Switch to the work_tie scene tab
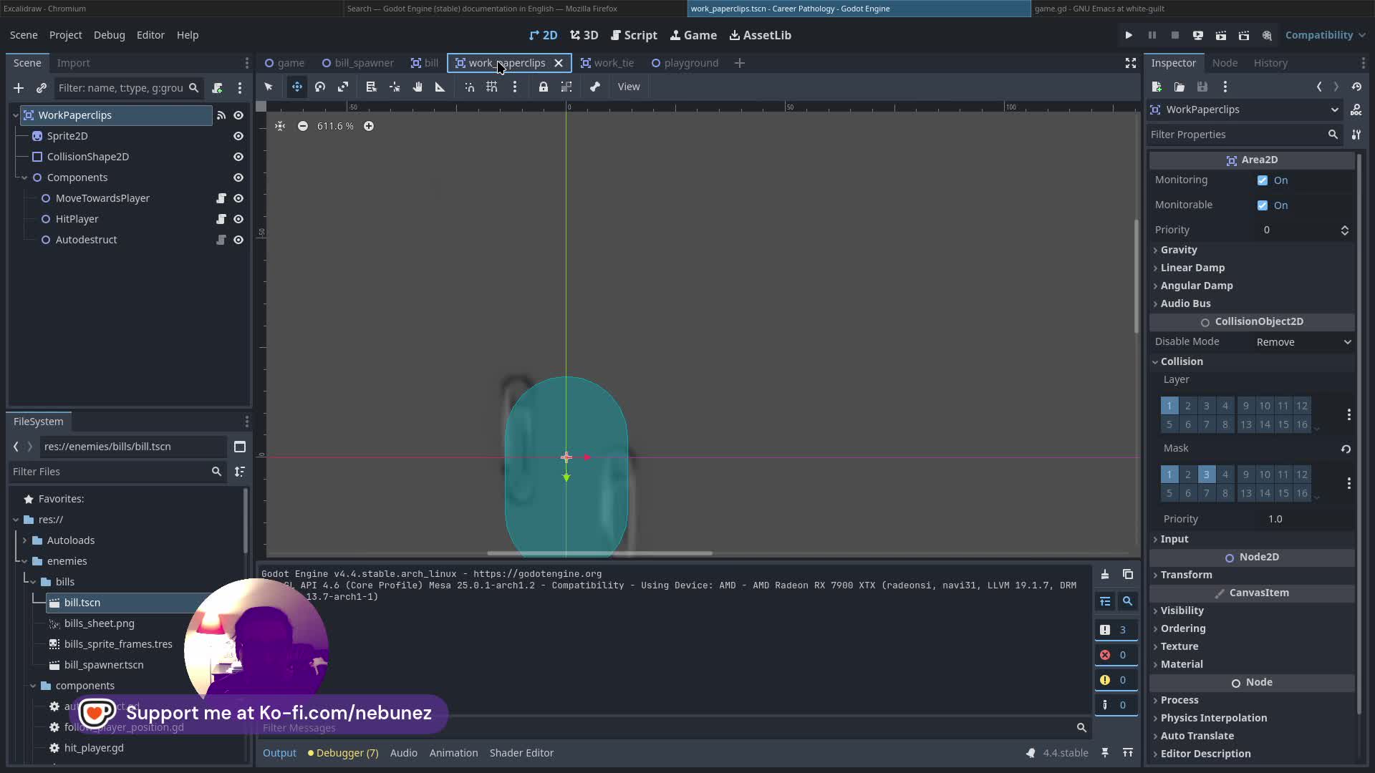This screenshot has width=1375, height=773. click(607, 63)
